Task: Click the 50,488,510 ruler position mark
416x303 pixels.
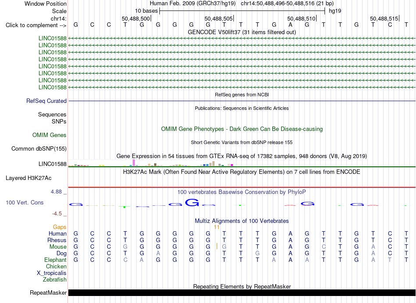Action: coord(301,18)
